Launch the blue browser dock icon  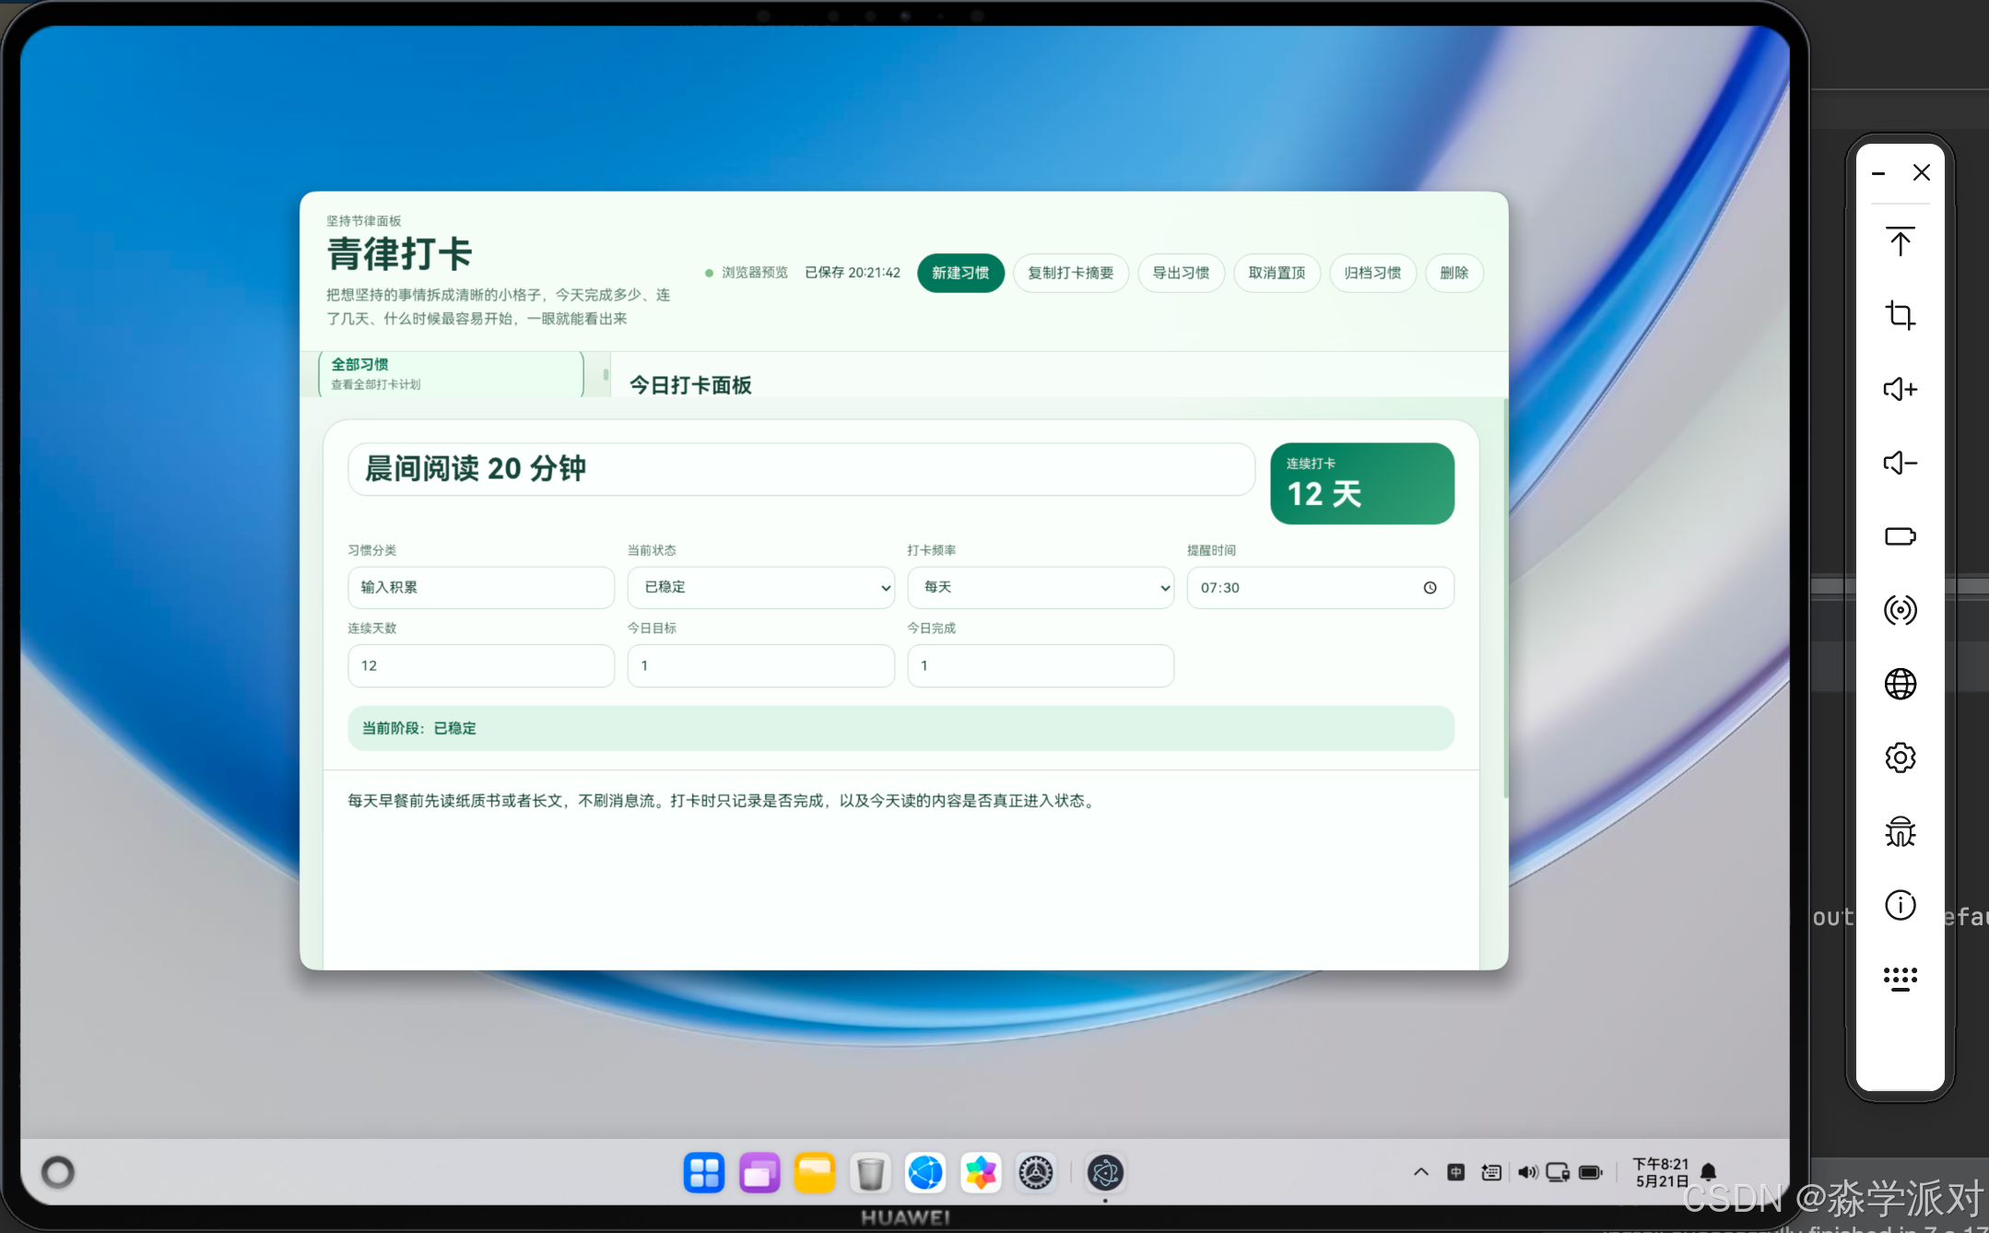[925, 1173]
